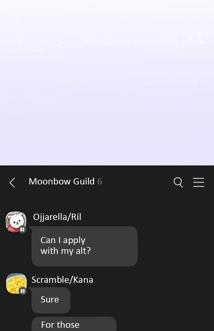Click the member count 6
The width and height of the screenshot is (214, 331).
click(100, 181)
